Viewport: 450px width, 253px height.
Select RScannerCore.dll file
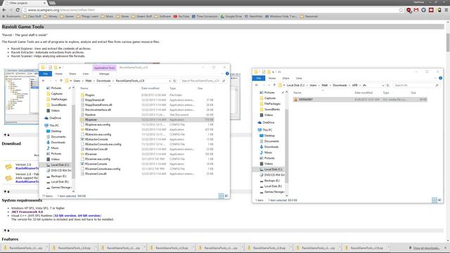[x=96, y=174]
